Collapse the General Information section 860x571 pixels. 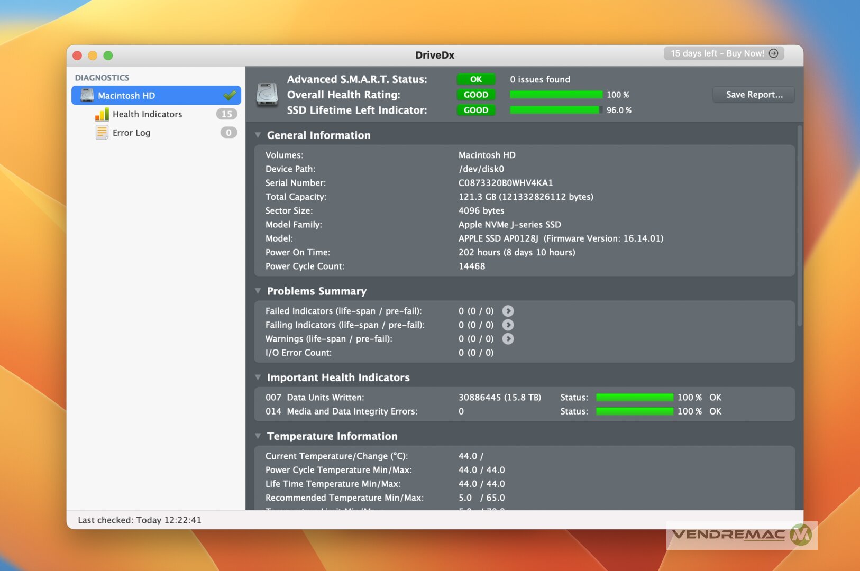[x=258, y=135]
